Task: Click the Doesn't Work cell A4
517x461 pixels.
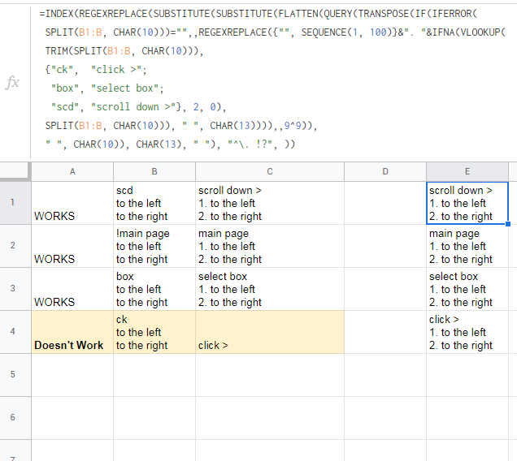Action: [x=72, y=332]
